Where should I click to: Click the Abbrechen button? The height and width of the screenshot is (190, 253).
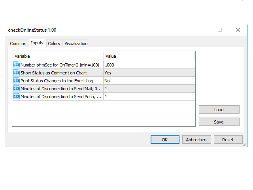(196, 140)
